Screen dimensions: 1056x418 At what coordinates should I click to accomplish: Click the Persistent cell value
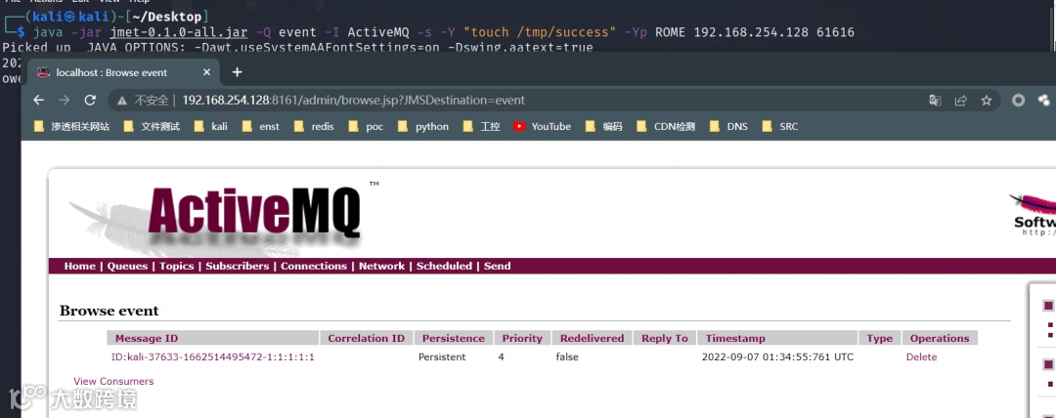(442, 357)
